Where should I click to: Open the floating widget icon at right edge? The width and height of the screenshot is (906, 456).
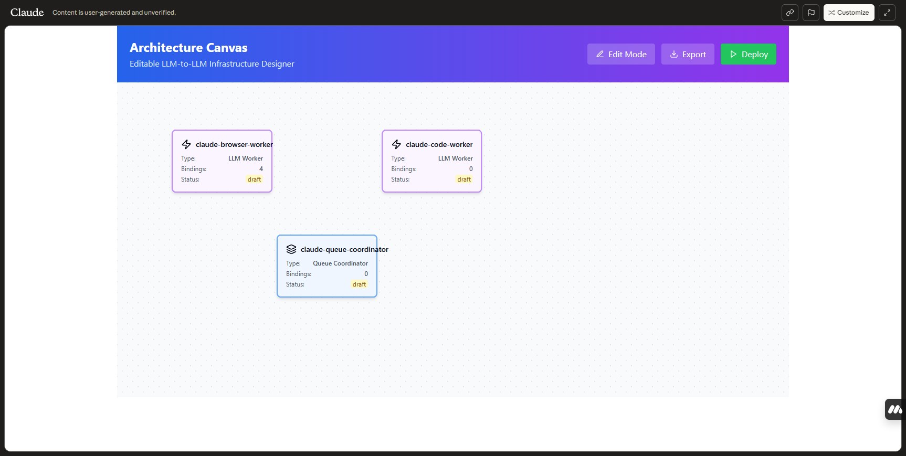[894, 409]
